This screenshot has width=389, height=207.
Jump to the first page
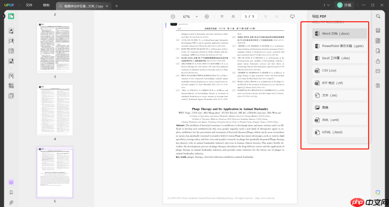pos(222,17)
